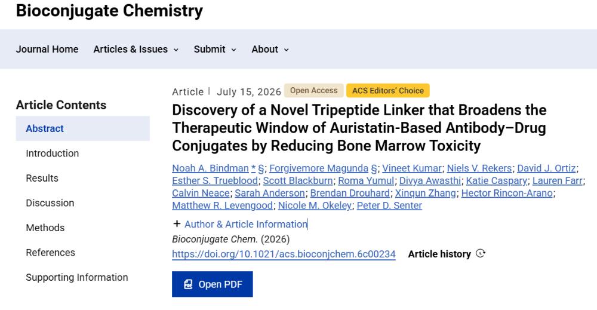The width and height of the screenshot is (597, 310).
Task: Open the Articles & Issues dropdown chevron
Action: 176,50
